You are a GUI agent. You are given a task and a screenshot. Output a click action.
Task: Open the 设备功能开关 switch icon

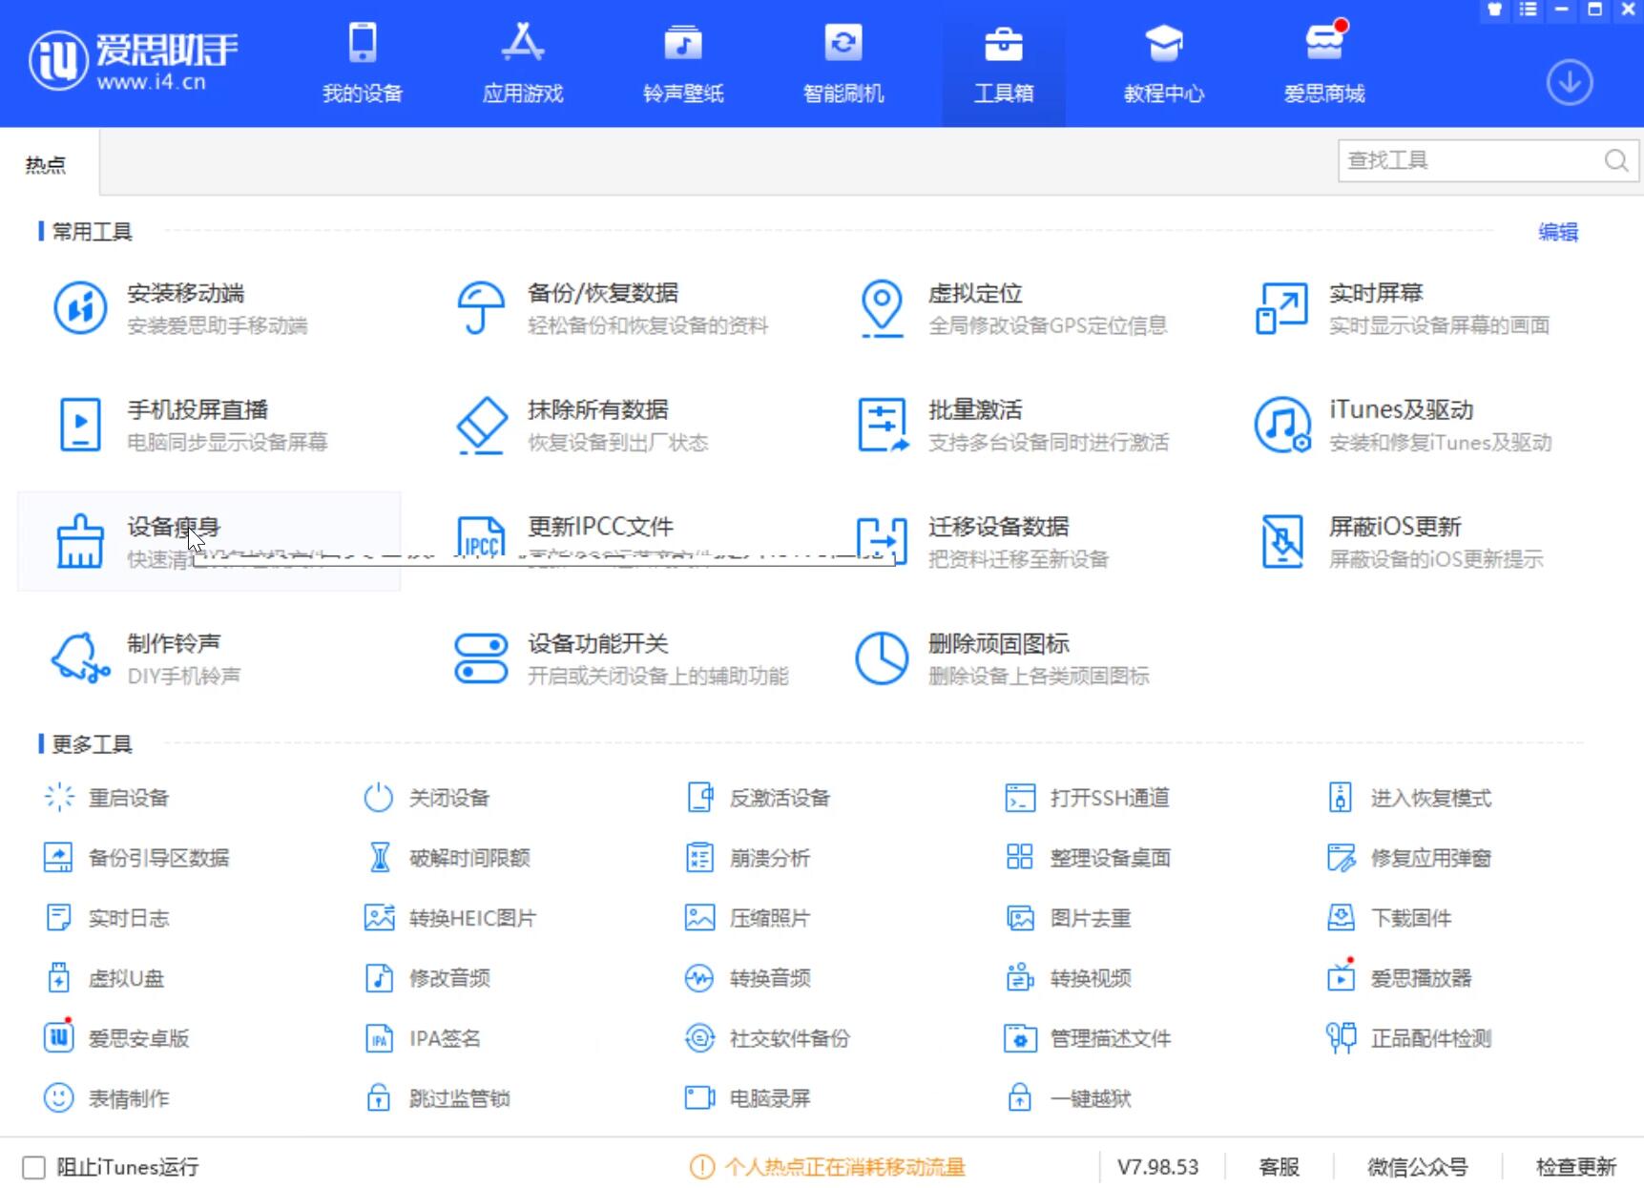point(481,658)
